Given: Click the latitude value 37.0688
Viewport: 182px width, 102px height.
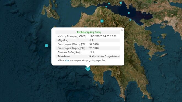Looking at the screenshot, I should (x=94, y=44).
